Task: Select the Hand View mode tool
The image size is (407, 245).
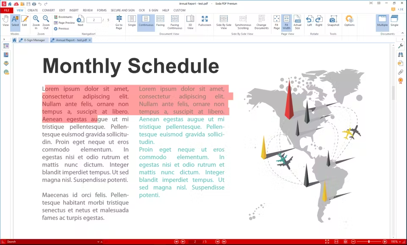Action: tap(6, 21)
